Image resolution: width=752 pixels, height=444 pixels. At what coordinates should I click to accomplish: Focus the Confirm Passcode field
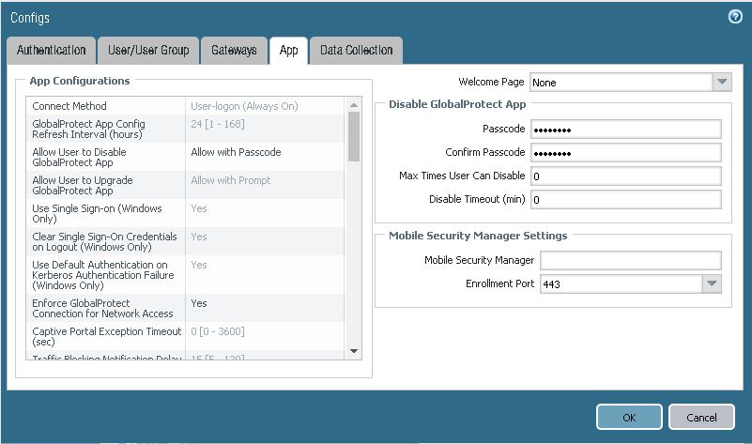(626, 152)
